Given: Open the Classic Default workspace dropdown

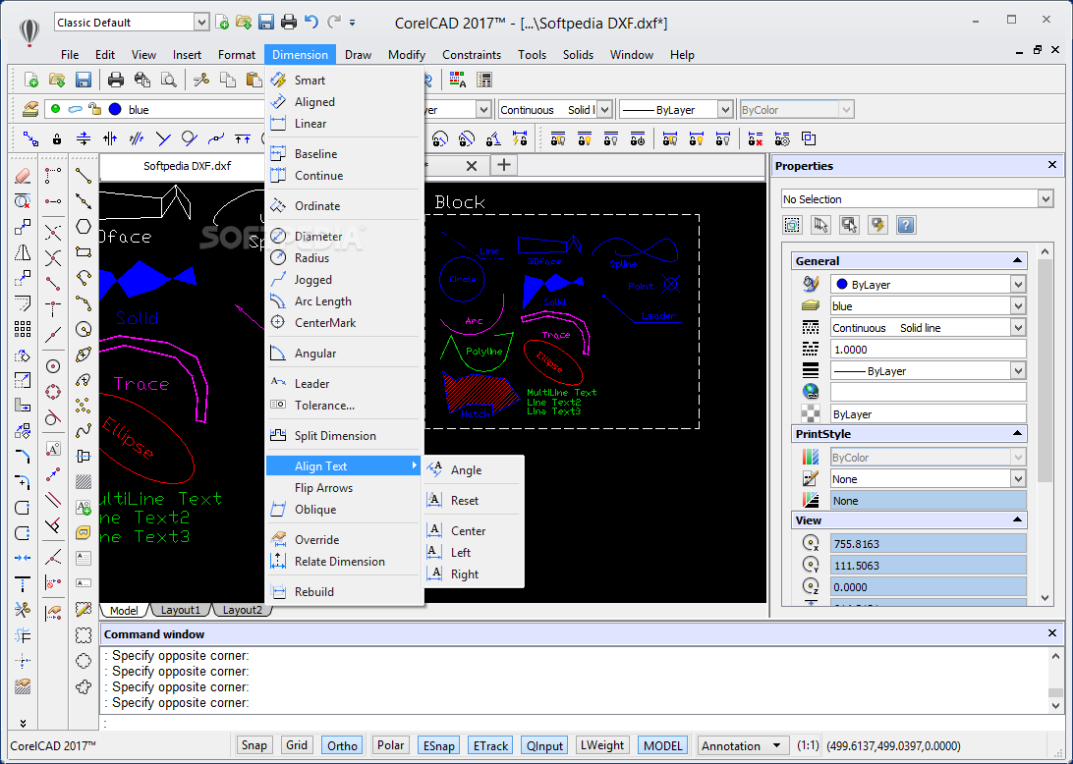Looking at the screenshot, I should [x=201, y=23].
